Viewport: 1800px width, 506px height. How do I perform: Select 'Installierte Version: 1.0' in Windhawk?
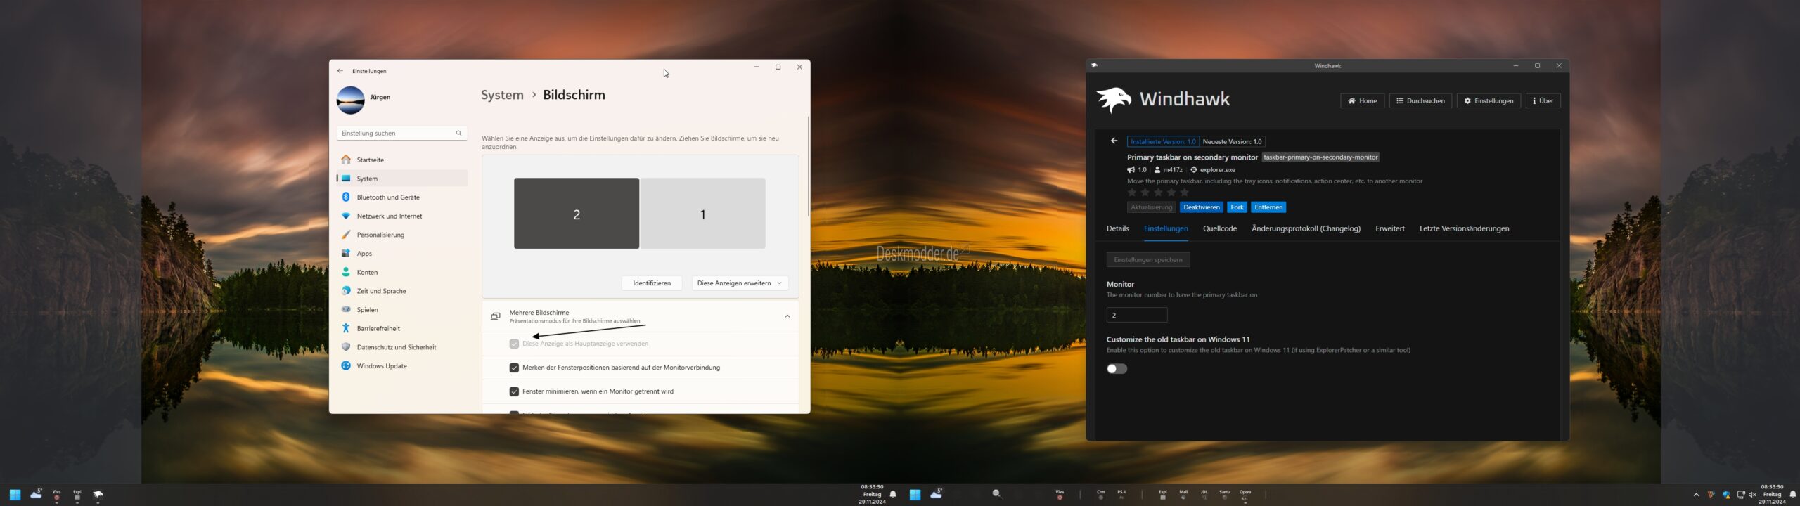(x=1163, y=141)
